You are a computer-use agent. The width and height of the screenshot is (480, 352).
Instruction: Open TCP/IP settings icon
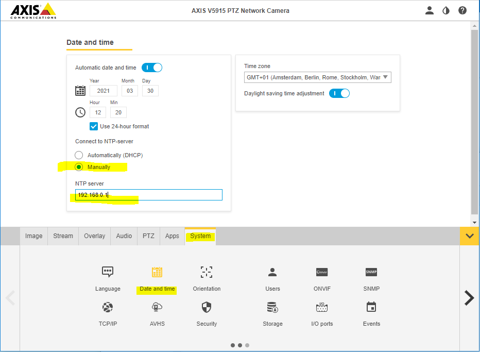pyautogui.click(x=108, y=307)
